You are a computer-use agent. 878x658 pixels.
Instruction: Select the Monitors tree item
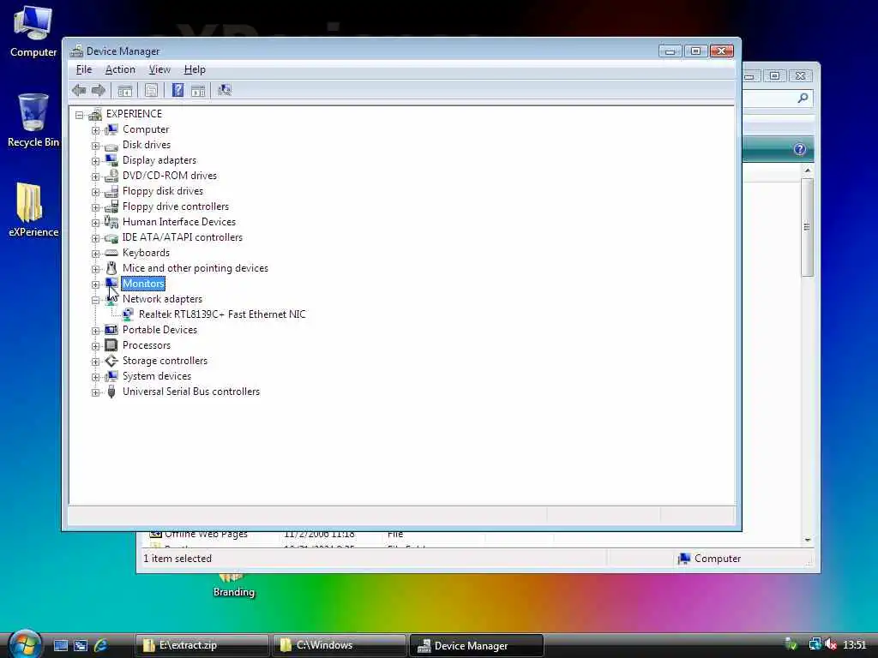(x=143, y=284)
